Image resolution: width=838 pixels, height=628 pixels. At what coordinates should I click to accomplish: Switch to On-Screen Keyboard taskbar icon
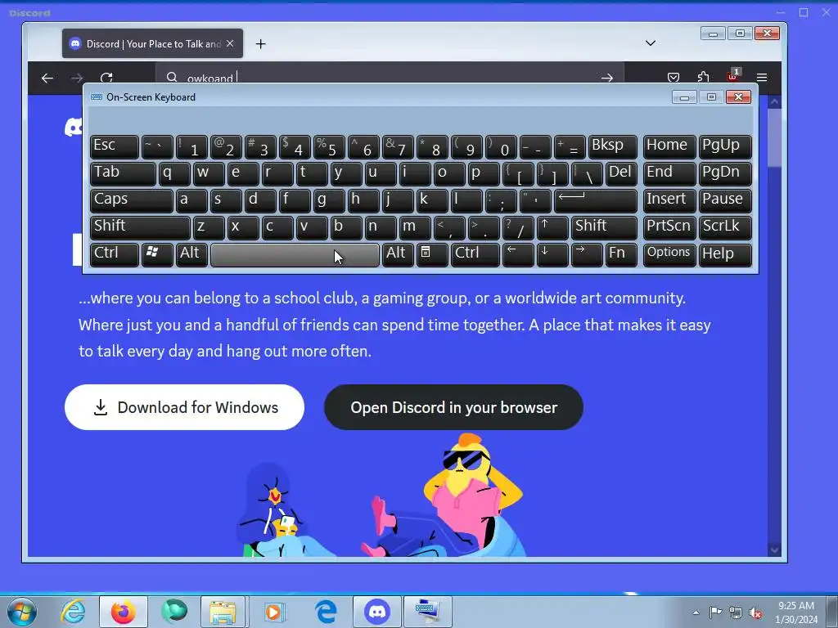pyautogui.click(x=427, y=612)
